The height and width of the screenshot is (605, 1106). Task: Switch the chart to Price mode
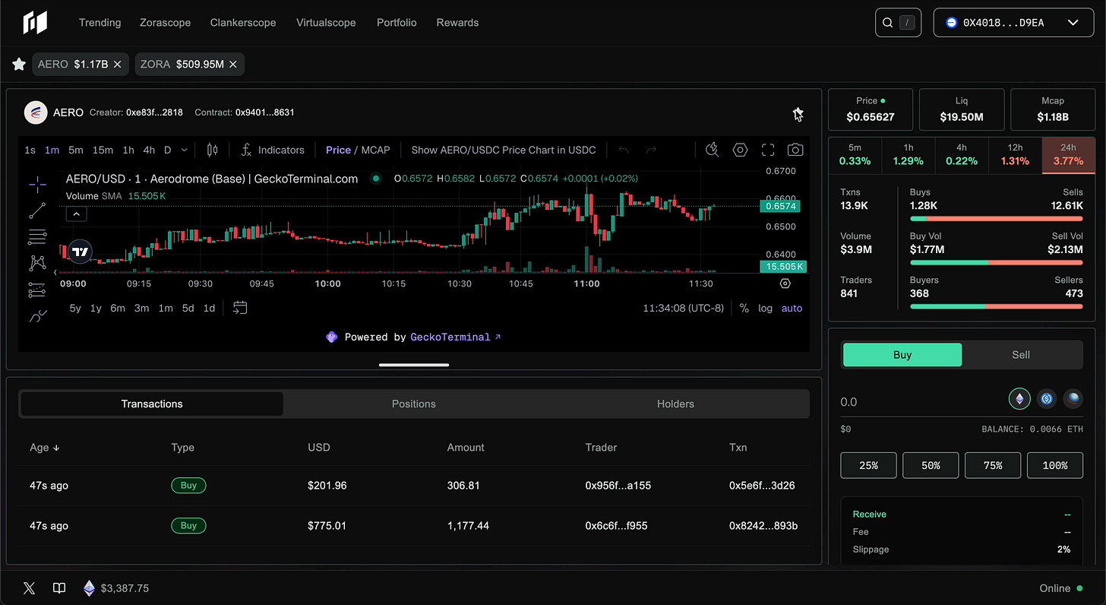coord(338,150)
